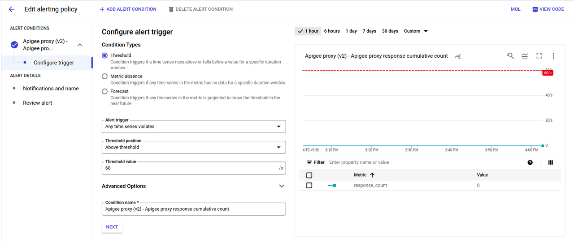This screenshot has width=574, height=242.
Task: Check the select-all legend checkbox
Action: 309,175
